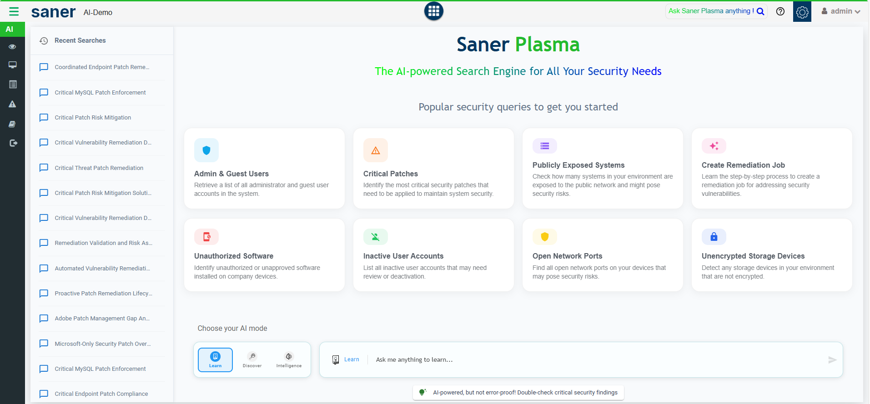Select the Admin & Guest Users title
The width and height of the screenshot is (870, 404).
point(231,174)
